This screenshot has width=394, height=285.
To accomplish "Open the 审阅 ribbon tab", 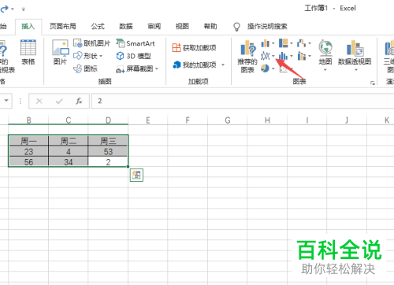I will click(x=154, y=26).
